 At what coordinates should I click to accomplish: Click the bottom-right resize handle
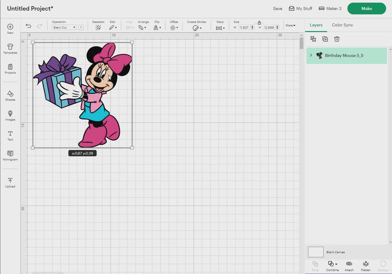(x=132, y=148)
